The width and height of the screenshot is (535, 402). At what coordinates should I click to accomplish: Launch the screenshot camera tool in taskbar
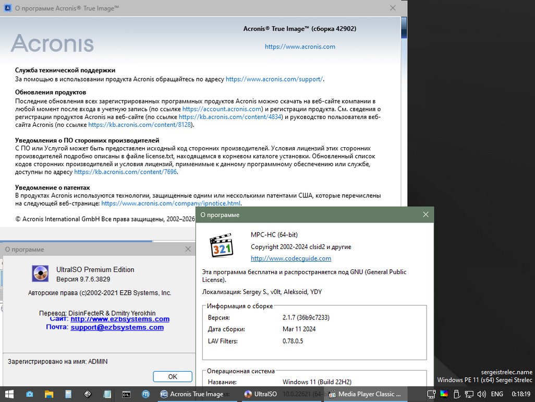30,394
